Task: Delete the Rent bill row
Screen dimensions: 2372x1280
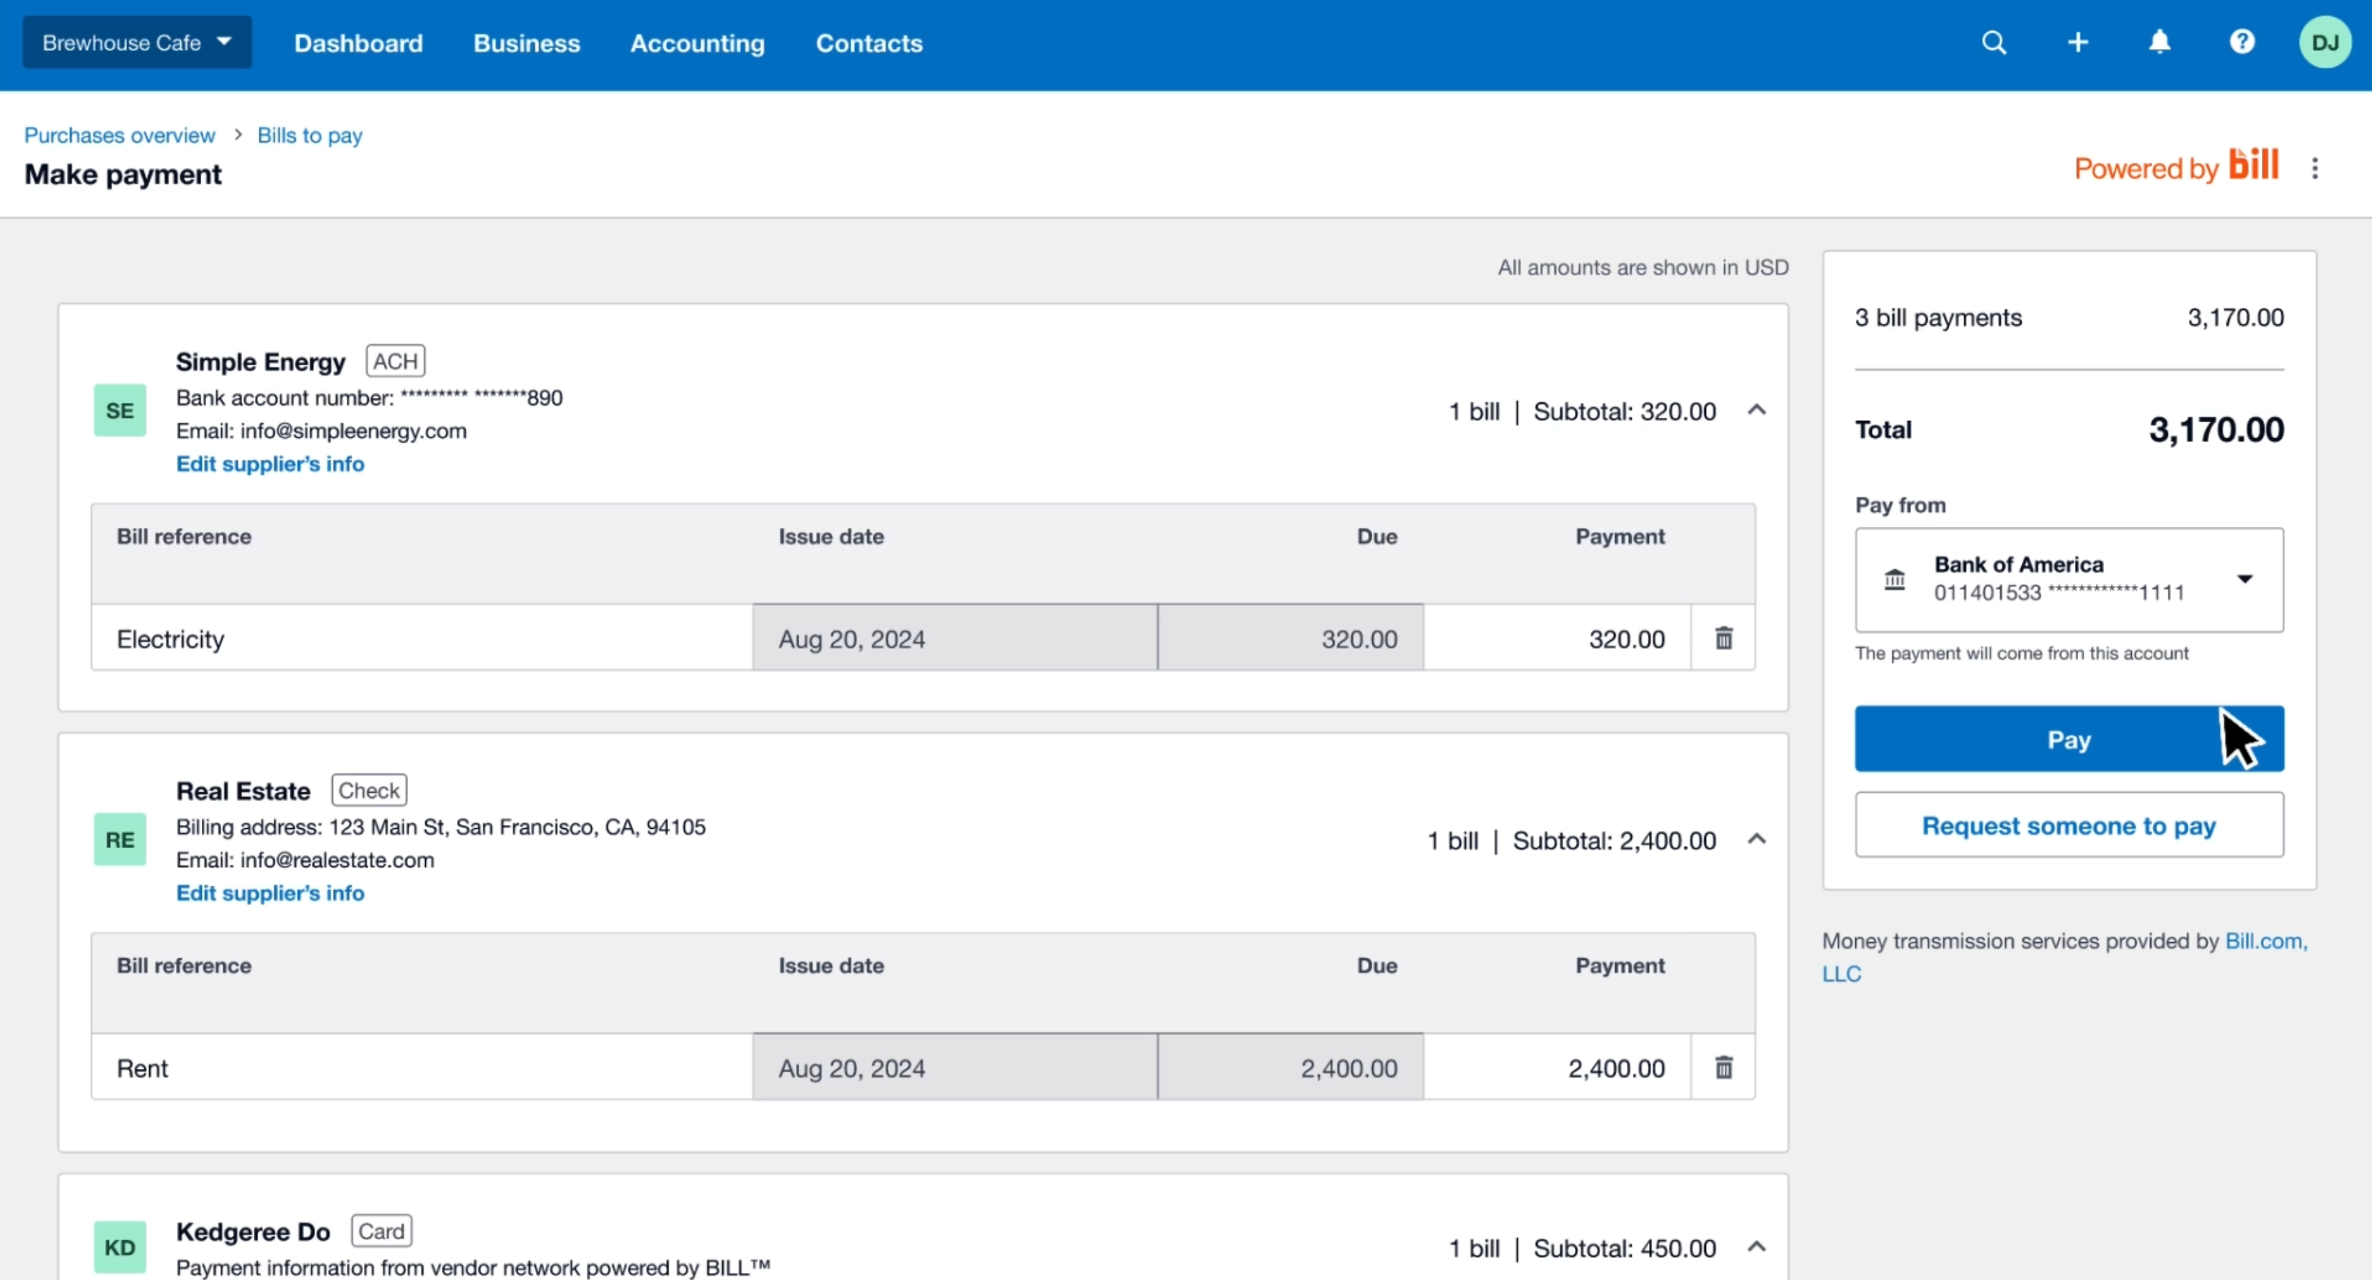Action: [x=1724, y=1067]
